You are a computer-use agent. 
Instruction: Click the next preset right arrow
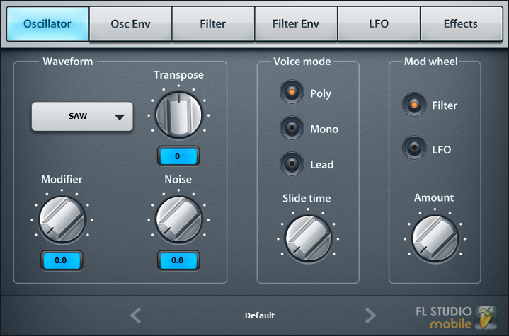(x=370, y=315)
